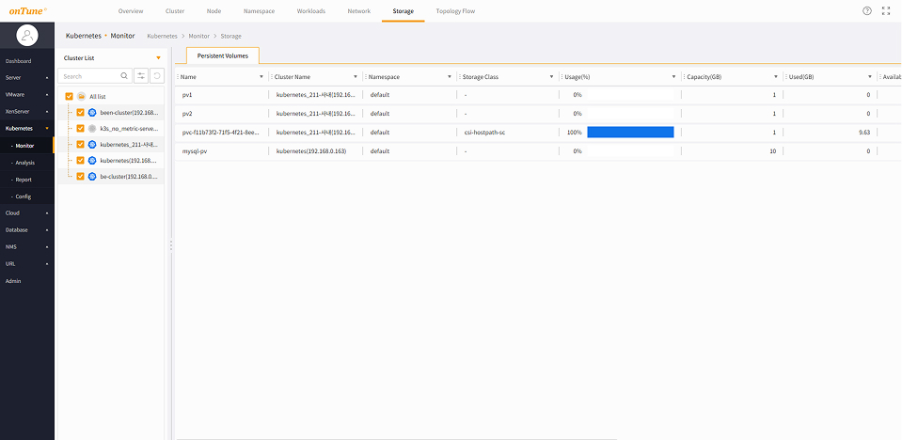Click the All list folder icon
The image size is (902, 440).
(x=81, y=97)
